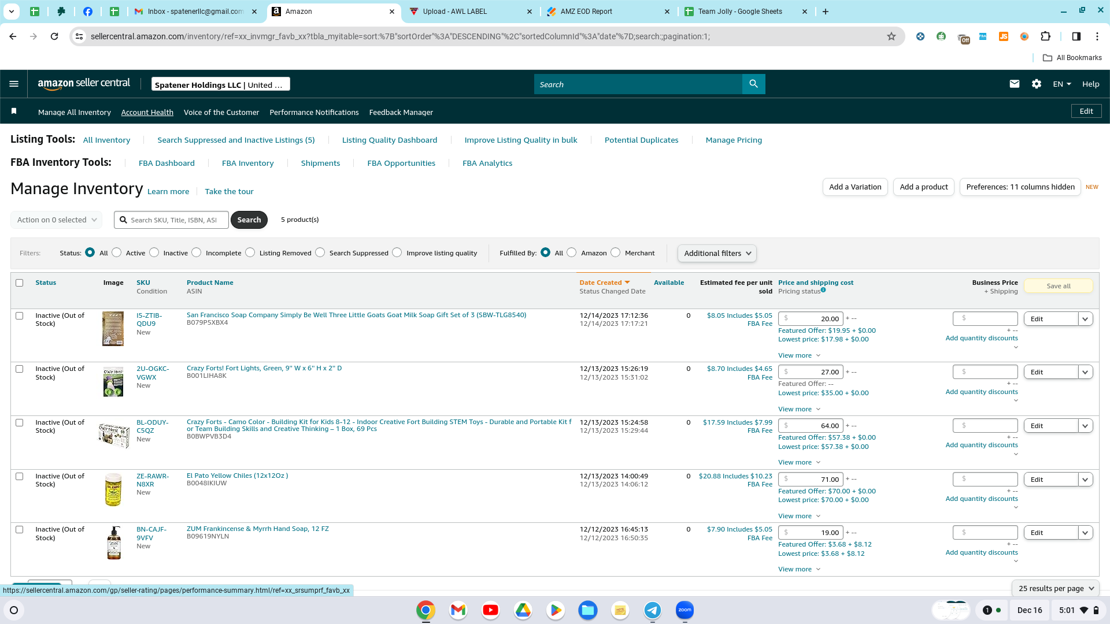The height and width of the screenshot is (624, 1110).
Task: Sort by the Date Created column header
Action: pos(604,283)
